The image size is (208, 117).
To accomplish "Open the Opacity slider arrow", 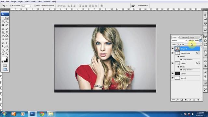I will tap(201, 41).
